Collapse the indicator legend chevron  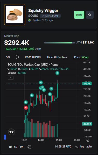pyautogui.click(x=11, y=78)
